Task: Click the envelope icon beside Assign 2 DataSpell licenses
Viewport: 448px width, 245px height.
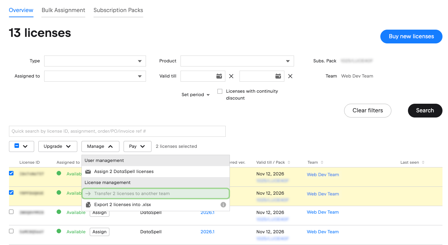Action: click(88, 172)
